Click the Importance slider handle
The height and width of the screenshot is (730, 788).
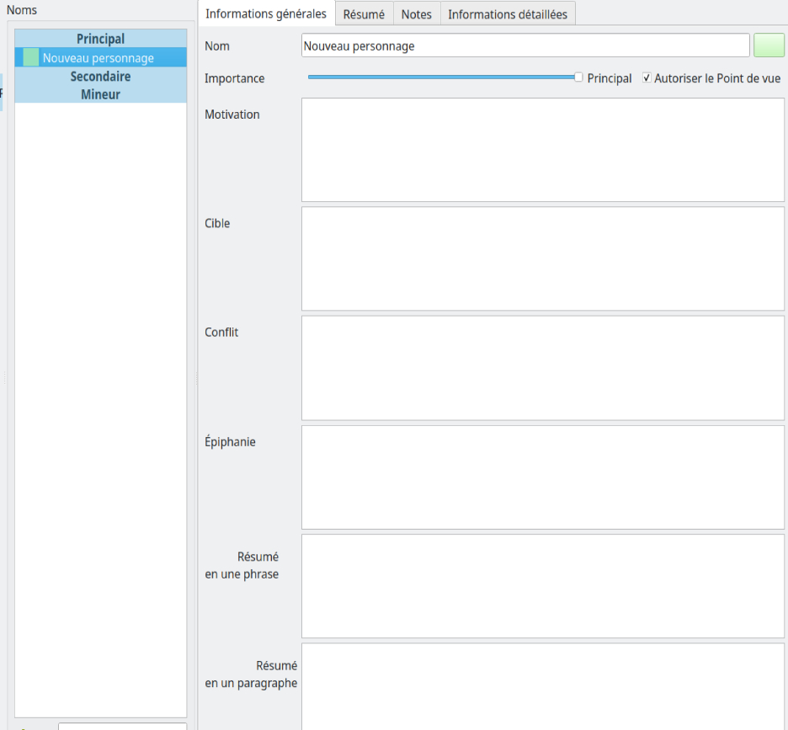point(578,77)
